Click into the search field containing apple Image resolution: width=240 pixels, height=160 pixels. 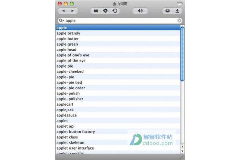[120, 20]
